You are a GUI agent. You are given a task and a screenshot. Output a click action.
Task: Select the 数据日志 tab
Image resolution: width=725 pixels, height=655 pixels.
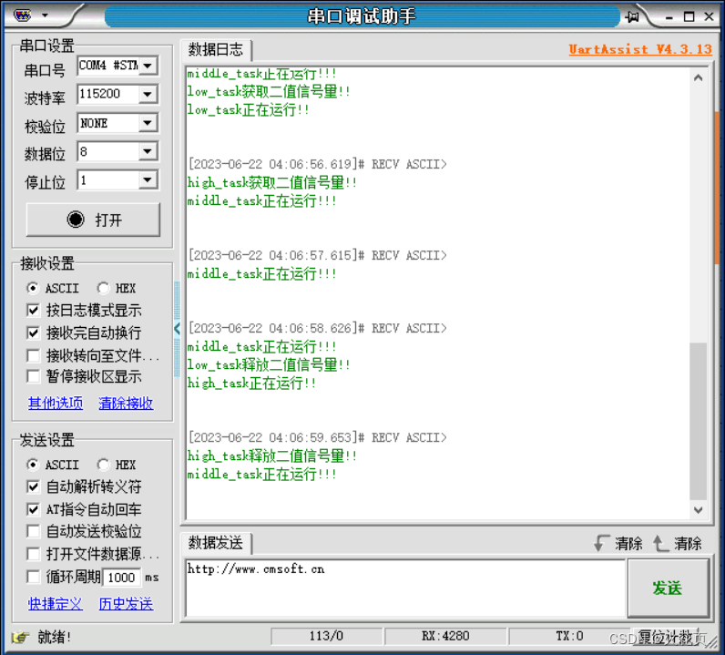[x=216, y=49]
